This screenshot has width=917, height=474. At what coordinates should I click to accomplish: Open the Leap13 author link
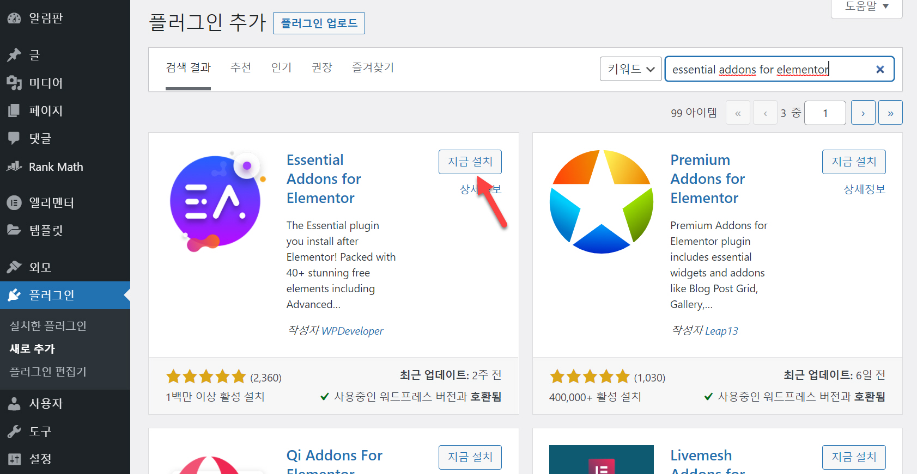(x=721, y=331)
